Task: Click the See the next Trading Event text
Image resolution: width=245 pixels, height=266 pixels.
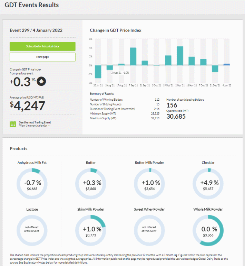Action: pyautogui.click(x=35, y=122)
